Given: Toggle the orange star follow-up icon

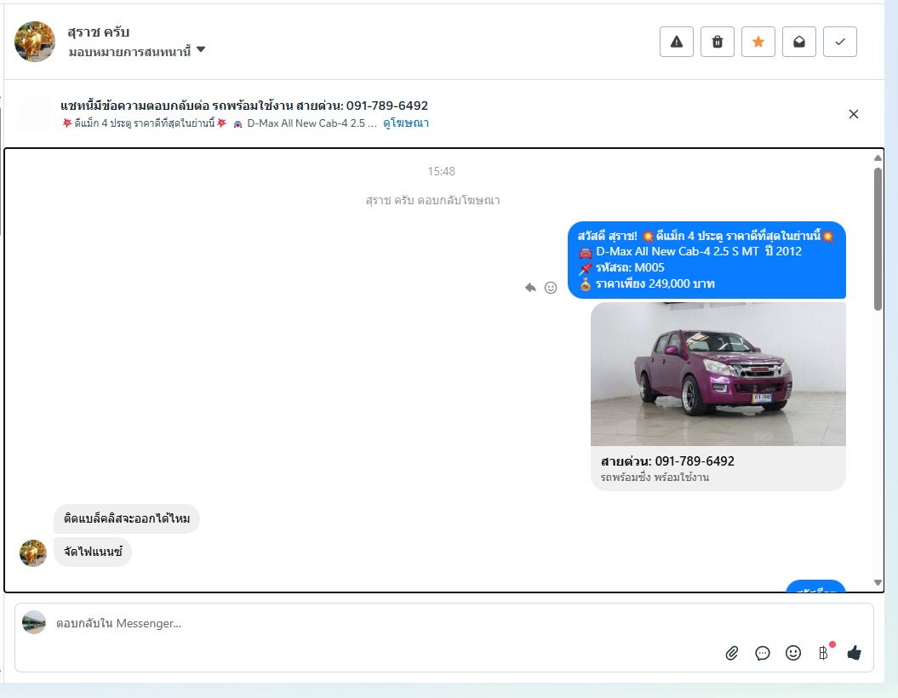Looking at the screenshot, I should pyautogui.click(x=758, y=42).
